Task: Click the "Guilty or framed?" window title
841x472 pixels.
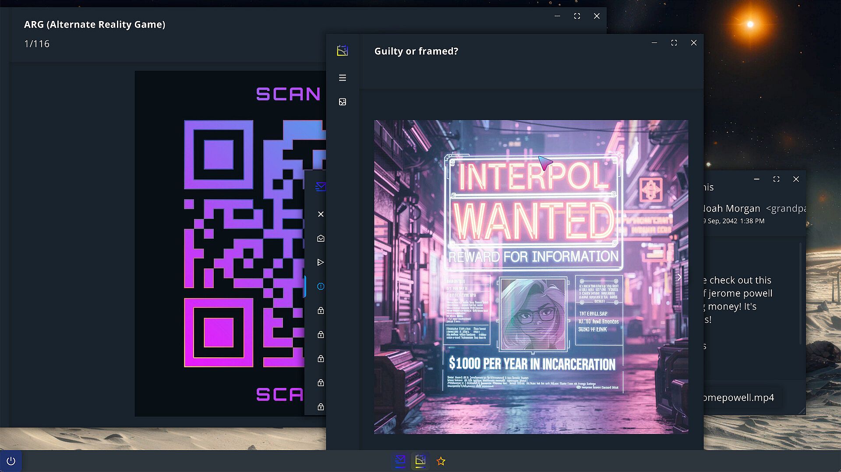Action: (x=416, y=51)
